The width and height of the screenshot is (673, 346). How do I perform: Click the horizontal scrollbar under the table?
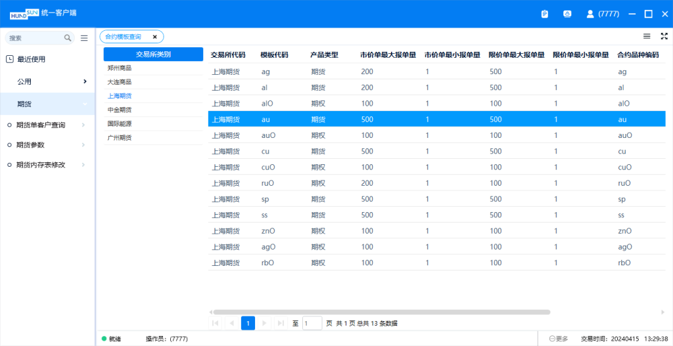pos(381,312)
